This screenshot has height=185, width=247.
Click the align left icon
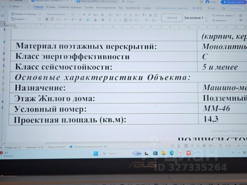(110, 20)
